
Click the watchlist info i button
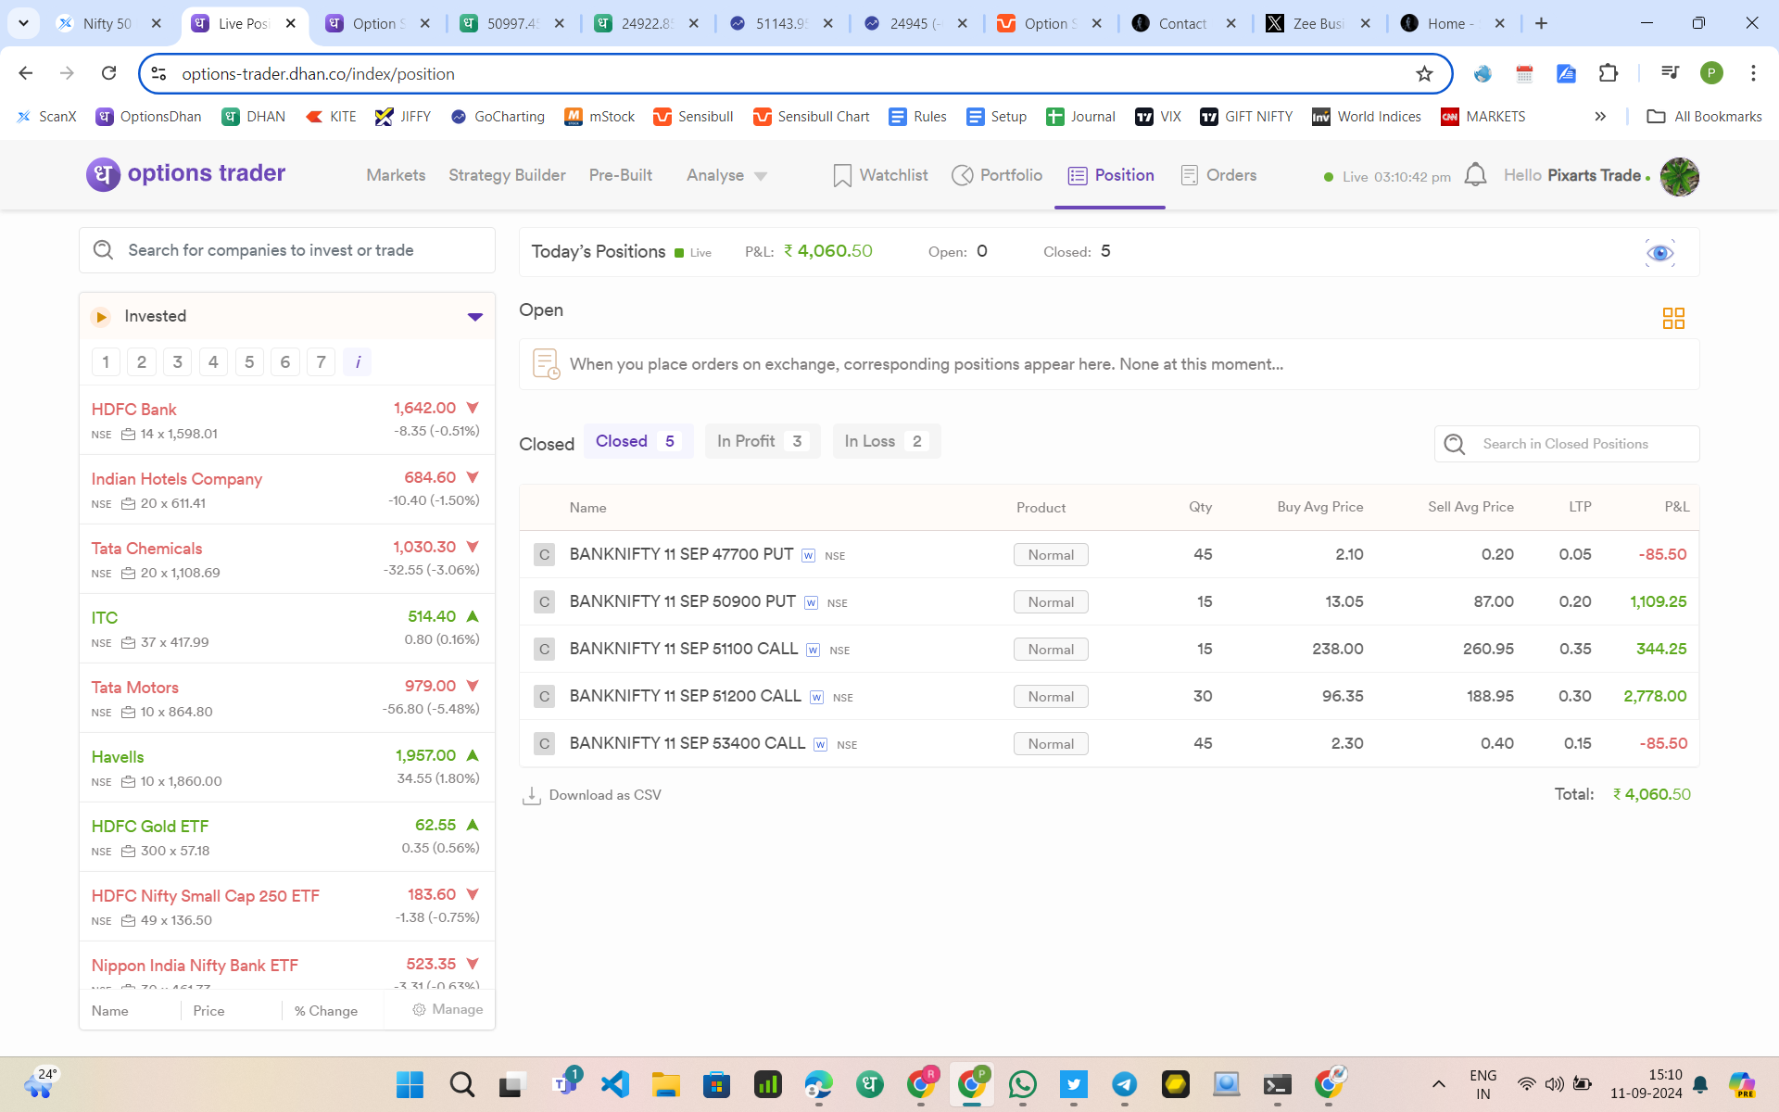(x=357, y=361)
